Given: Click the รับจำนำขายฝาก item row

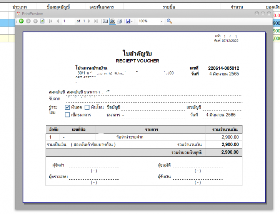Looking at the screenshot, I should 130,137.
